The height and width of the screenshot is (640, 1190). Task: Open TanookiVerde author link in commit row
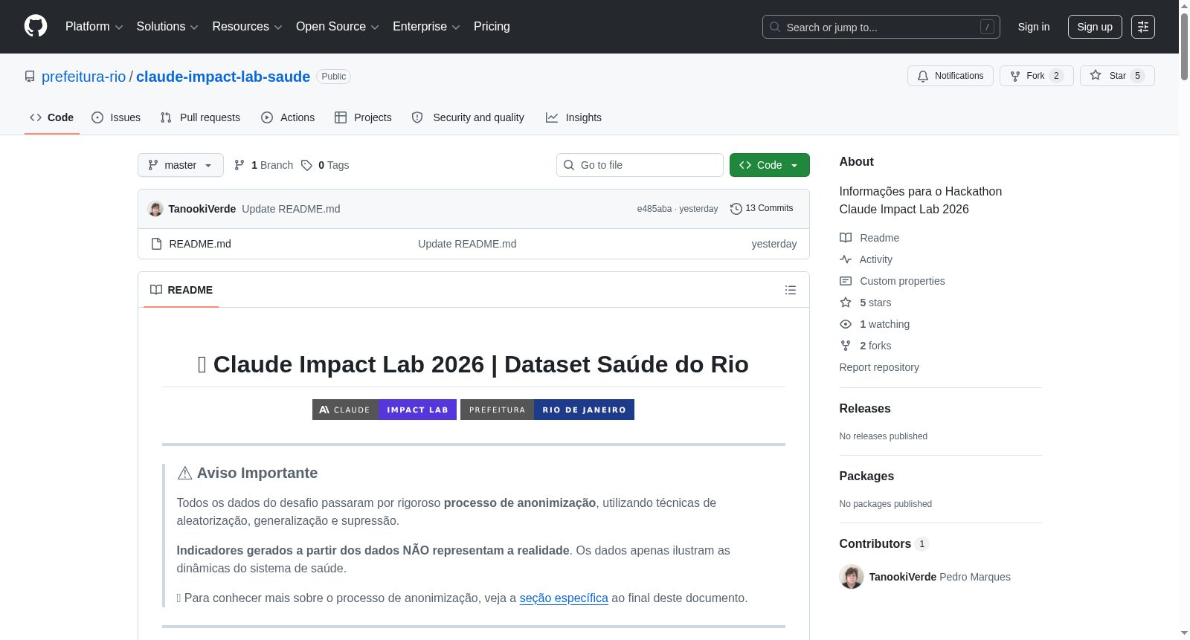[x=202, y=209]
